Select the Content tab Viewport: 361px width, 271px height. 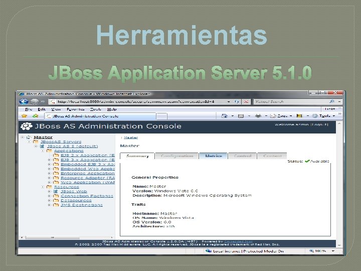[272, 156]
